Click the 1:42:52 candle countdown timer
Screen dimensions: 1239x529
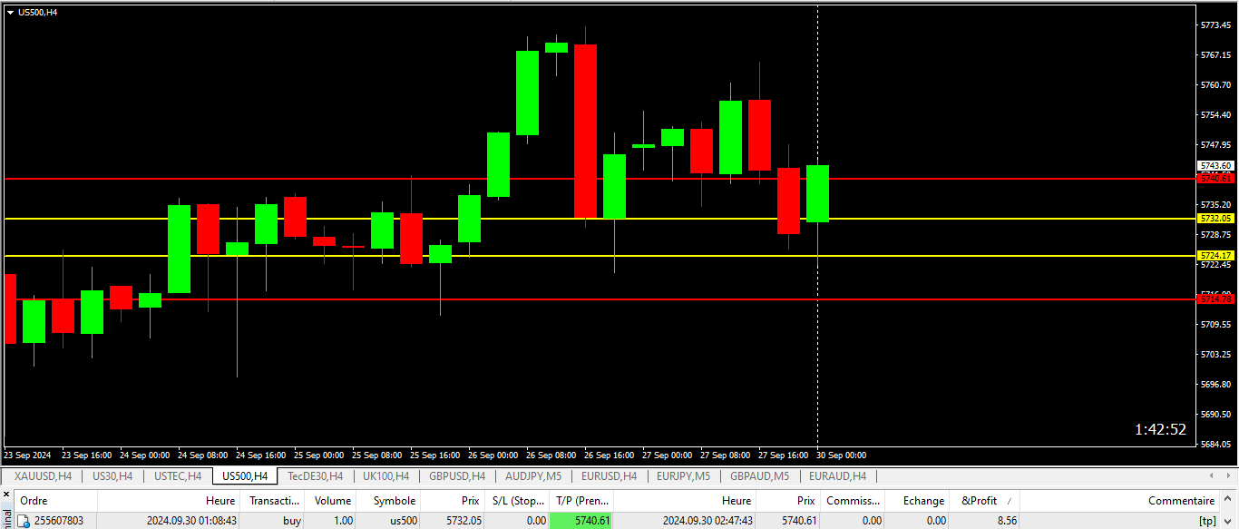1160,430
